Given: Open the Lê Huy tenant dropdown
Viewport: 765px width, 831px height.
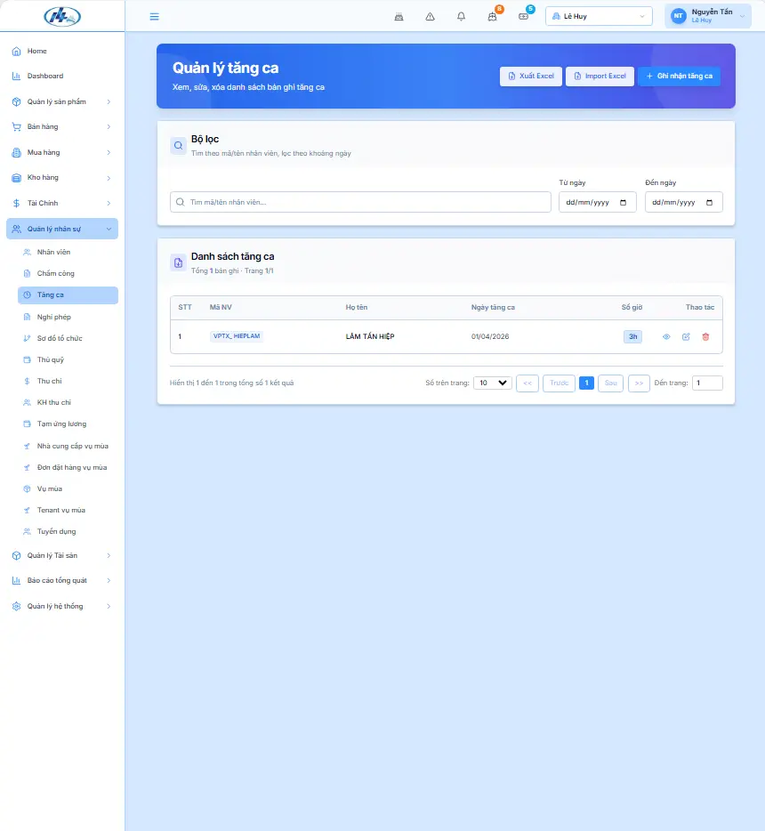Looking at the screenshot, I should click(x=599, y=16).
